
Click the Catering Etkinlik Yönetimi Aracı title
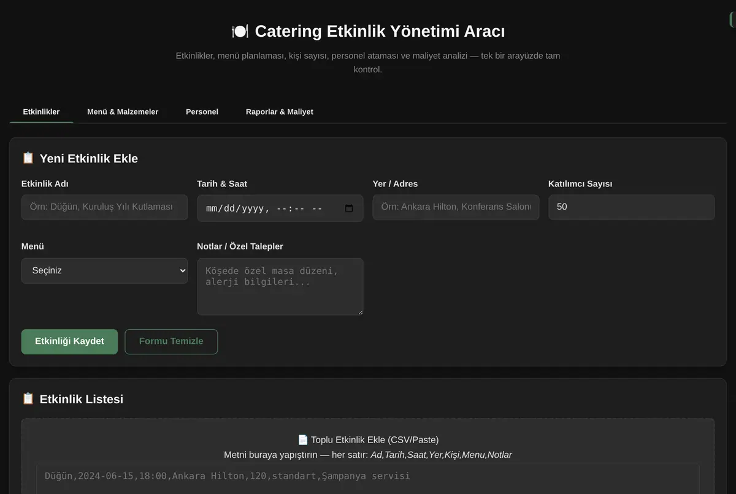[380, 31]
